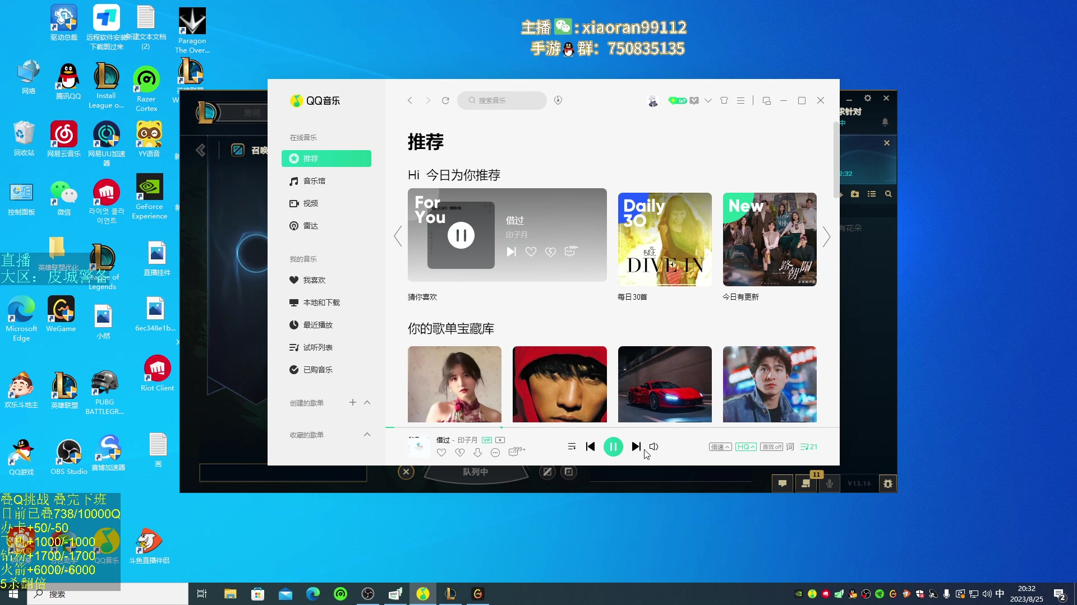Viewport: 1077px width, 605px height.
Task: Select 推荐 in the sidebar
Action: click(x=326, y=159)
